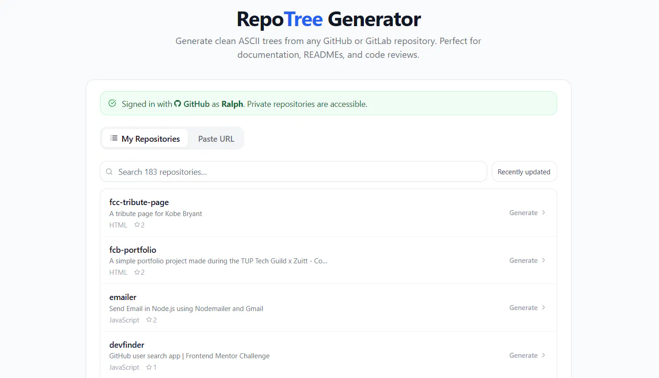Image resolution: width=659 pixels, height=378 pixels.
Task: Generate tree for fcc-tribute-page
Action: (527, 212)
